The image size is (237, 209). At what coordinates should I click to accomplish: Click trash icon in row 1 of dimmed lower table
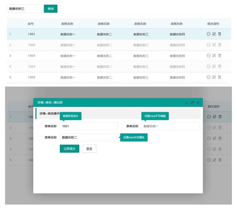pyautogui.click(x=220, y=117)
